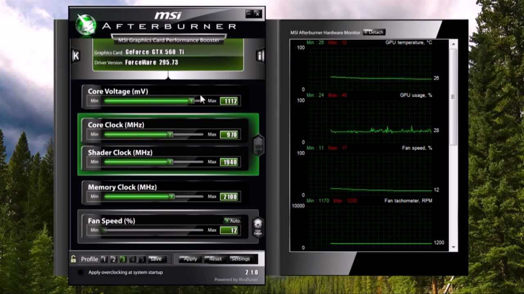Select profile slot 1

104,259
